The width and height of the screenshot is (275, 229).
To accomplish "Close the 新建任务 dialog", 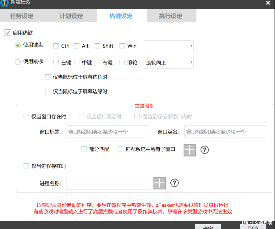I will tap(268, 3).
